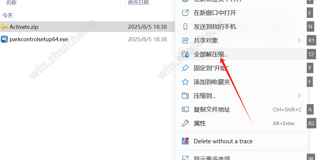335x160 pixels.
Task: Click the copy file path icon
Action: coord(185,109)
